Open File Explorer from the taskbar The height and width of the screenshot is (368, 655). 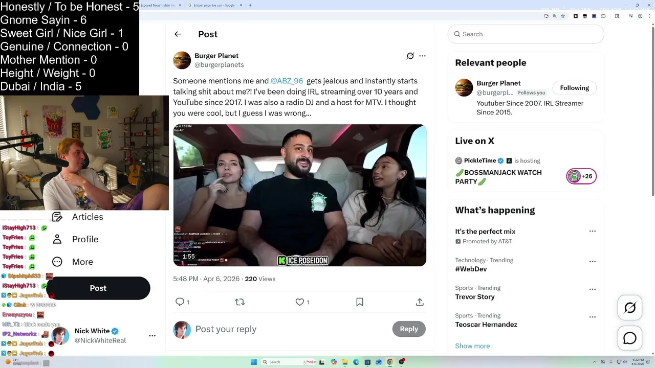(x=345, y=362)
